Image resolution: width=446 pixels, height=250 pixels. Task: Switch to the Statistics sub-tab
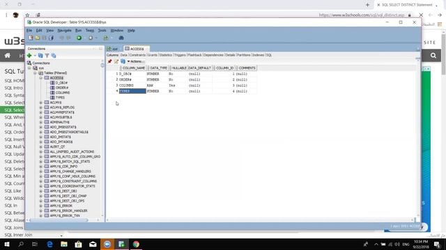(166, 55)
